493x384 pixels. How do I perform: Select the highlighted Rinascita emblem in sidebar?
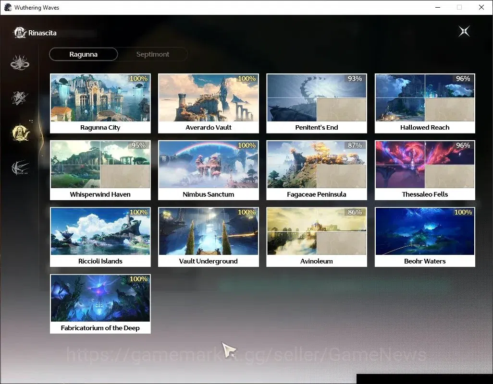(20, 133)
